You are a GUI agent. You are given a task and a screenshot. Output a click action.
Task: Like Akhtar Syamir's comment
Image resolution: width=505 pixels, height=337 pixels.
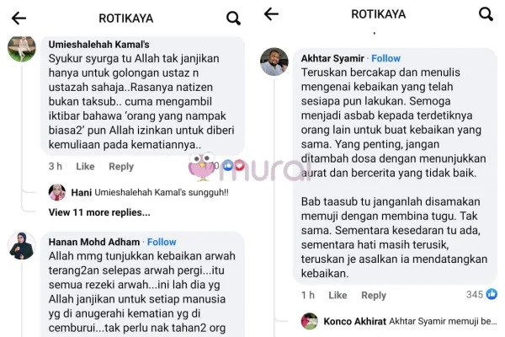338,295
